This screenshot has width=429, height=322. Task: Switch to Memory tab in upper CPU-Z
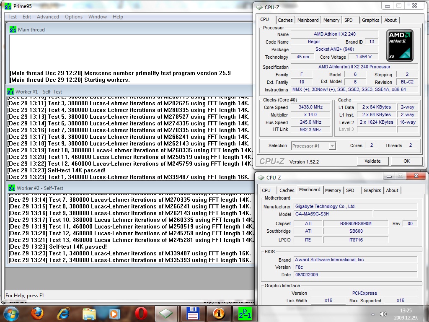331,20
